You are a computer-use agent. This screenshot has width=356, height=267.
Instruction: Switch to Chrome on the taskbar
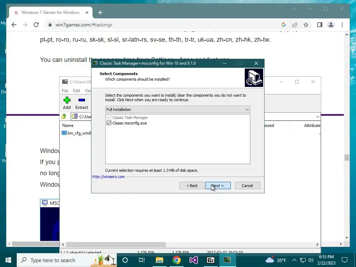click(x=176, y=260)
